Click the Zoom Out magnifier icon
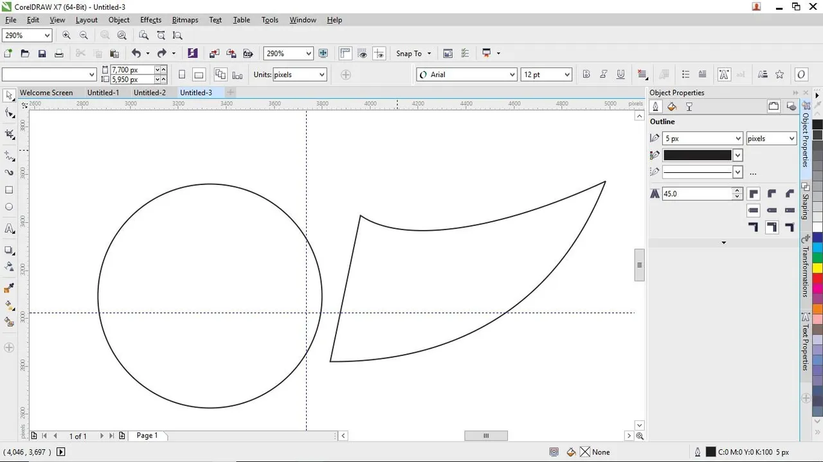 [x=83, y=35]
